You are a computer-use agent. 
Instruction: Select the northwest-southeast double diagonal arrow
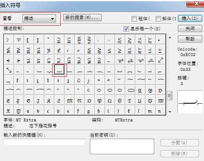8,70
